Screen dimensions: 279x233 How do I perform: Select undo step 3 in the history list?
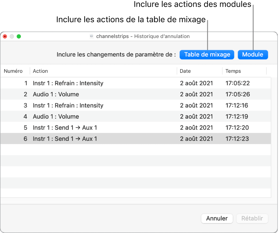click(87, 105)
